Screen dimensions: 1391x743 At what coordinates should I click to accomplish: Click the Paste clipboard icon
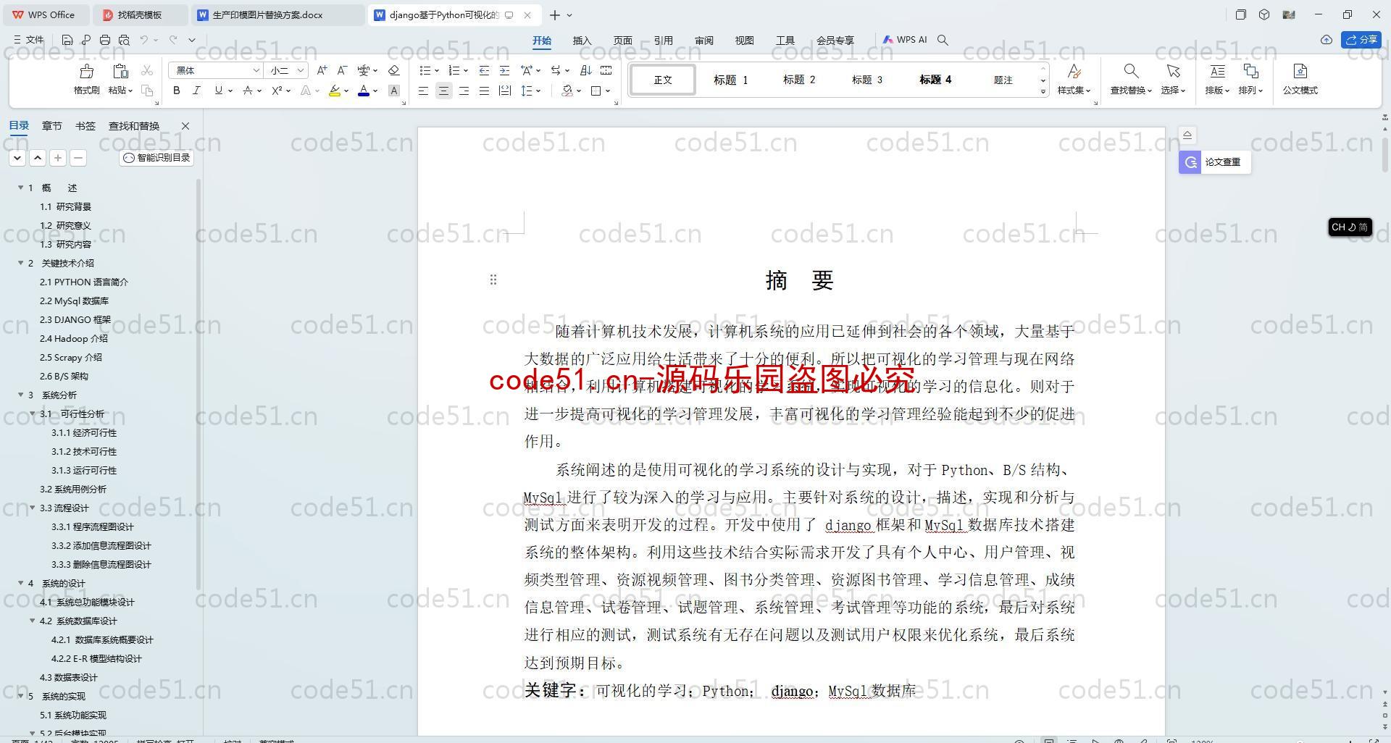[120, 71]
